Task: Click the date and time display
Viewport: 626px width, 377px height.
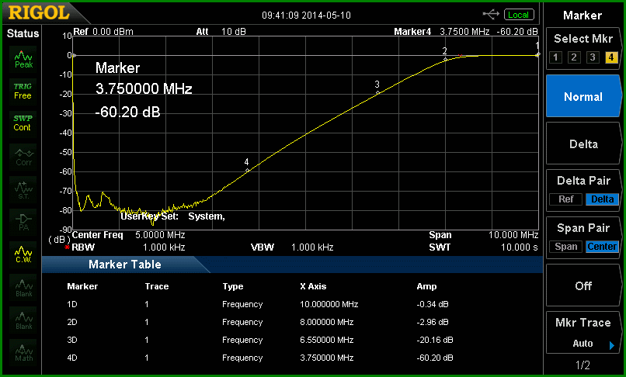Action: (306, 16)
